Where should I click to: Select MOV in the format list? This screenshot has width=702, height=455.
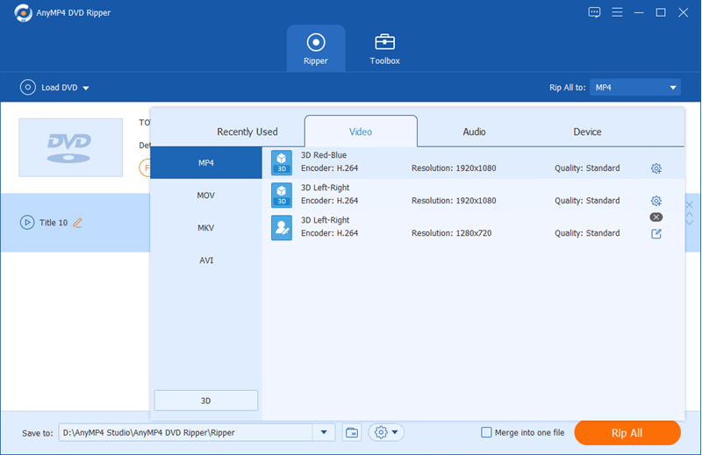pyautogui.click(x=206, y=196)
